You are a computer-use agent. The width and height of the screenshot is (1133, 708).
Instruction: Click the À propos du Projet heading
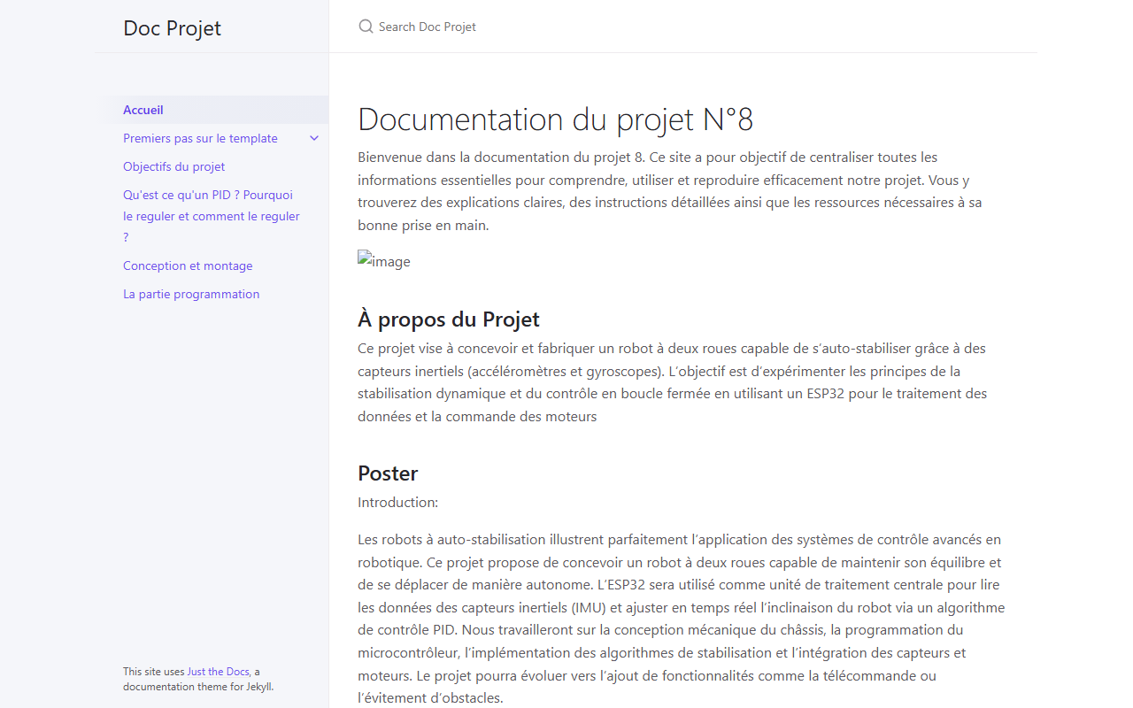click(x=449, y=319)
